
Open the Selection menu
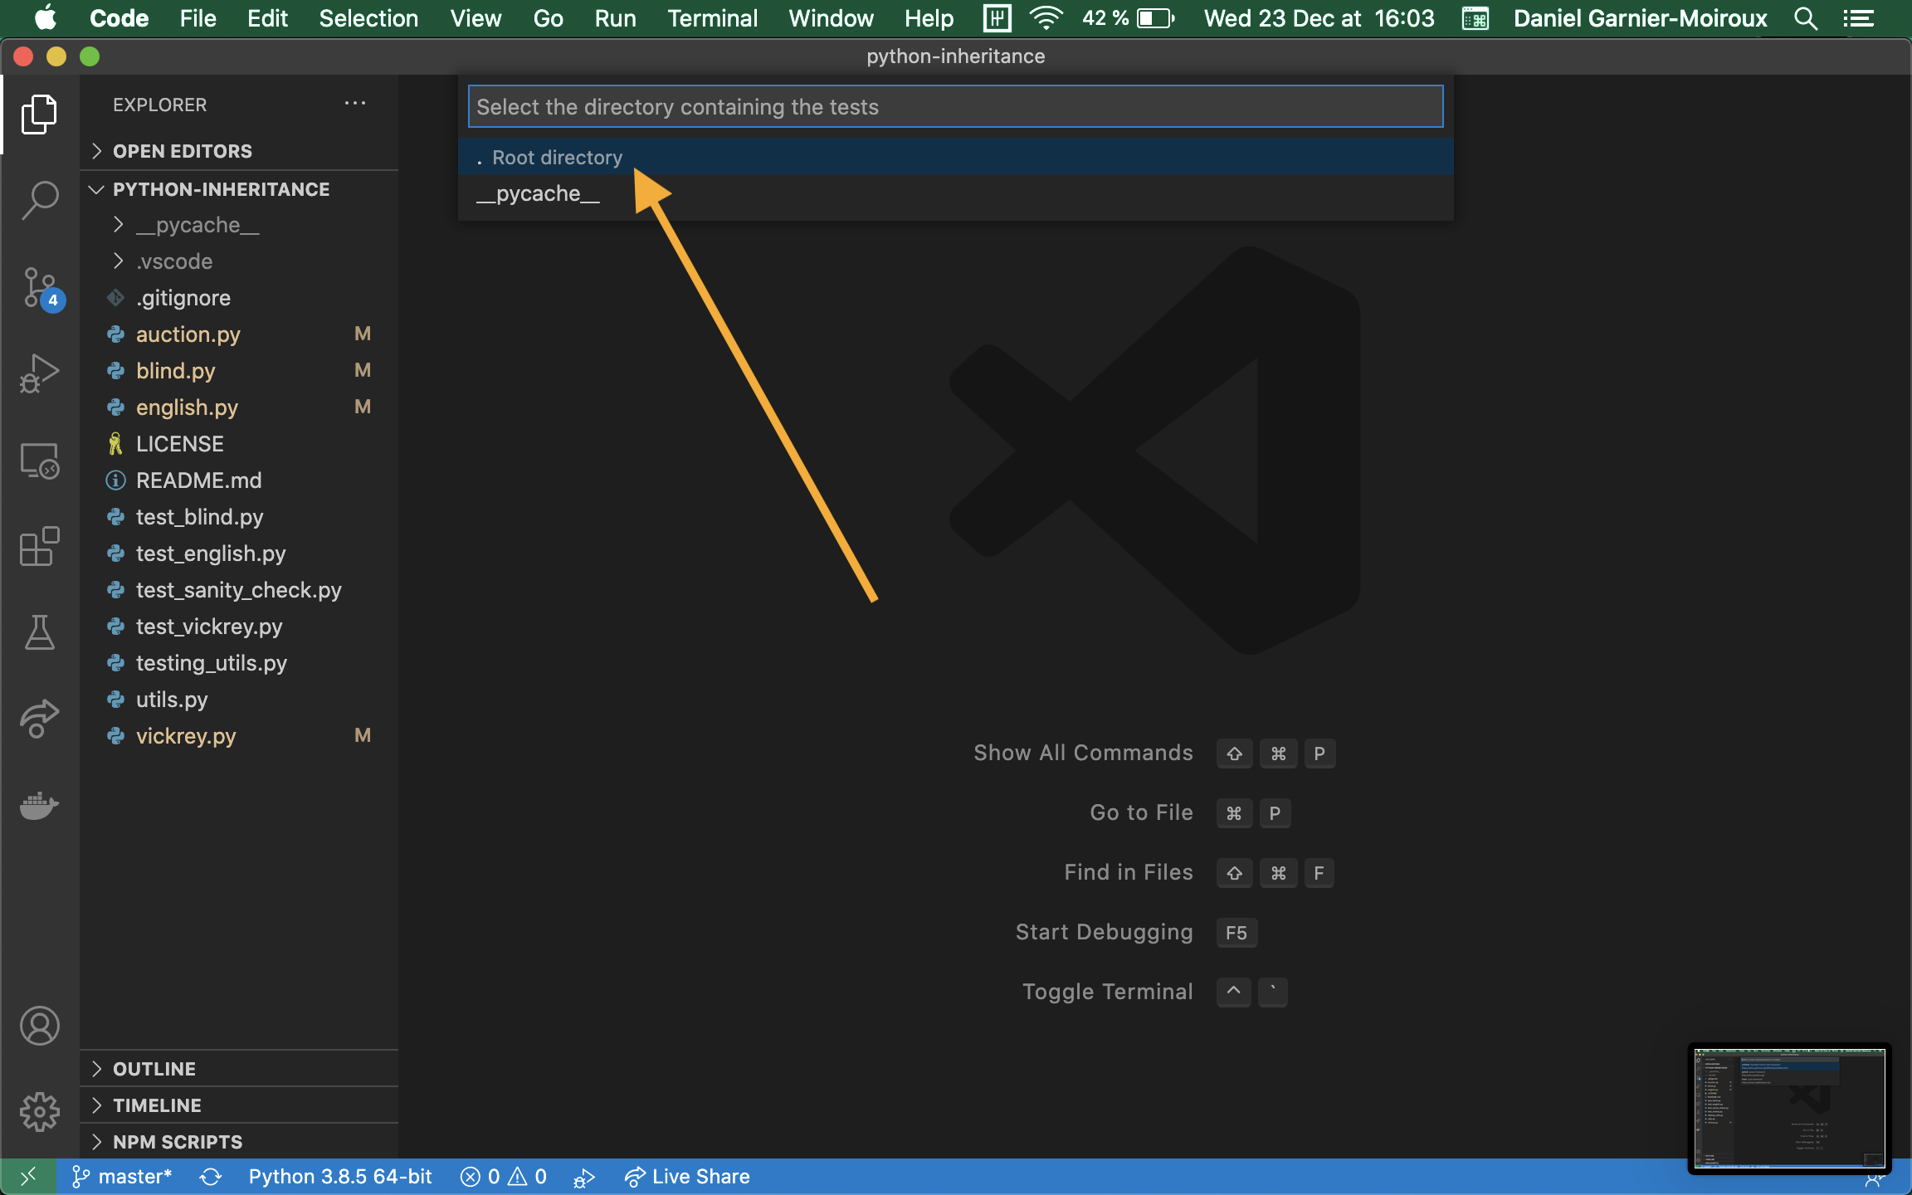(x=368, y=18)
